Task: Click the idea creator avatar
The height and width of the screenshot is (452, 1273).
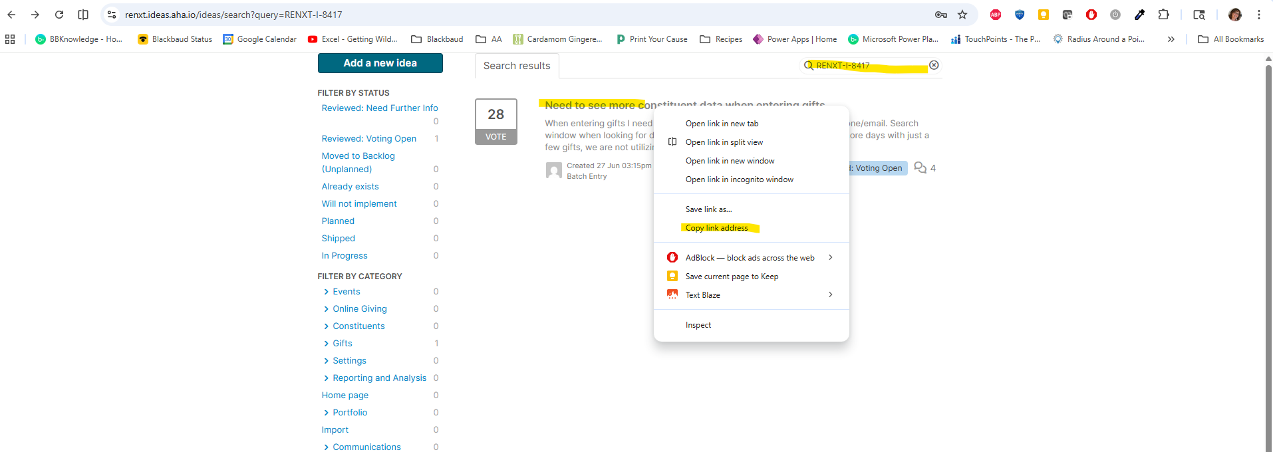Action: point(553,171)
